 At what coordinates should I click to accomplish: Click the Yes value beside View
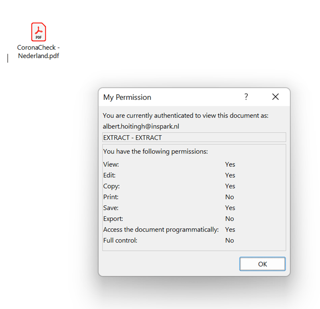point(230,164)
